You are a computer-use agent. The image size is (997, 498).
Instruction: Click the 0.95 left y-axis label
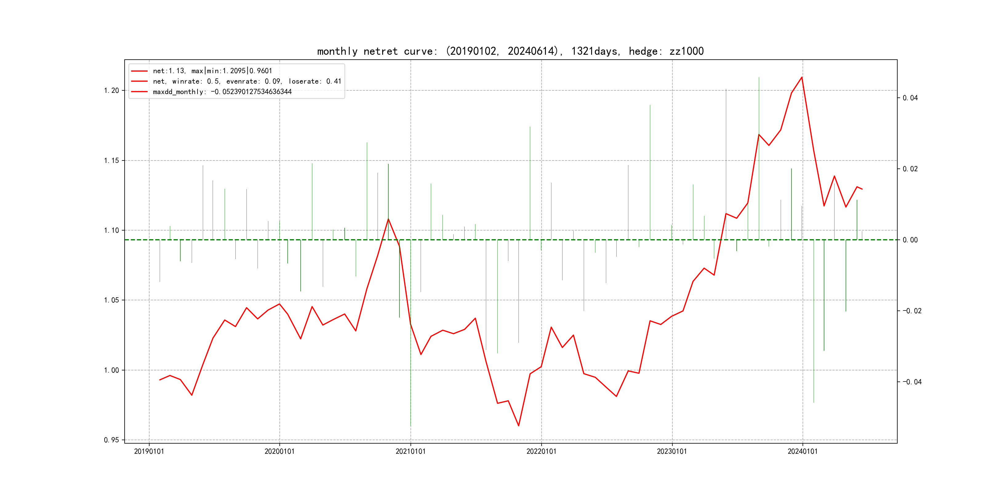(111, 440)
